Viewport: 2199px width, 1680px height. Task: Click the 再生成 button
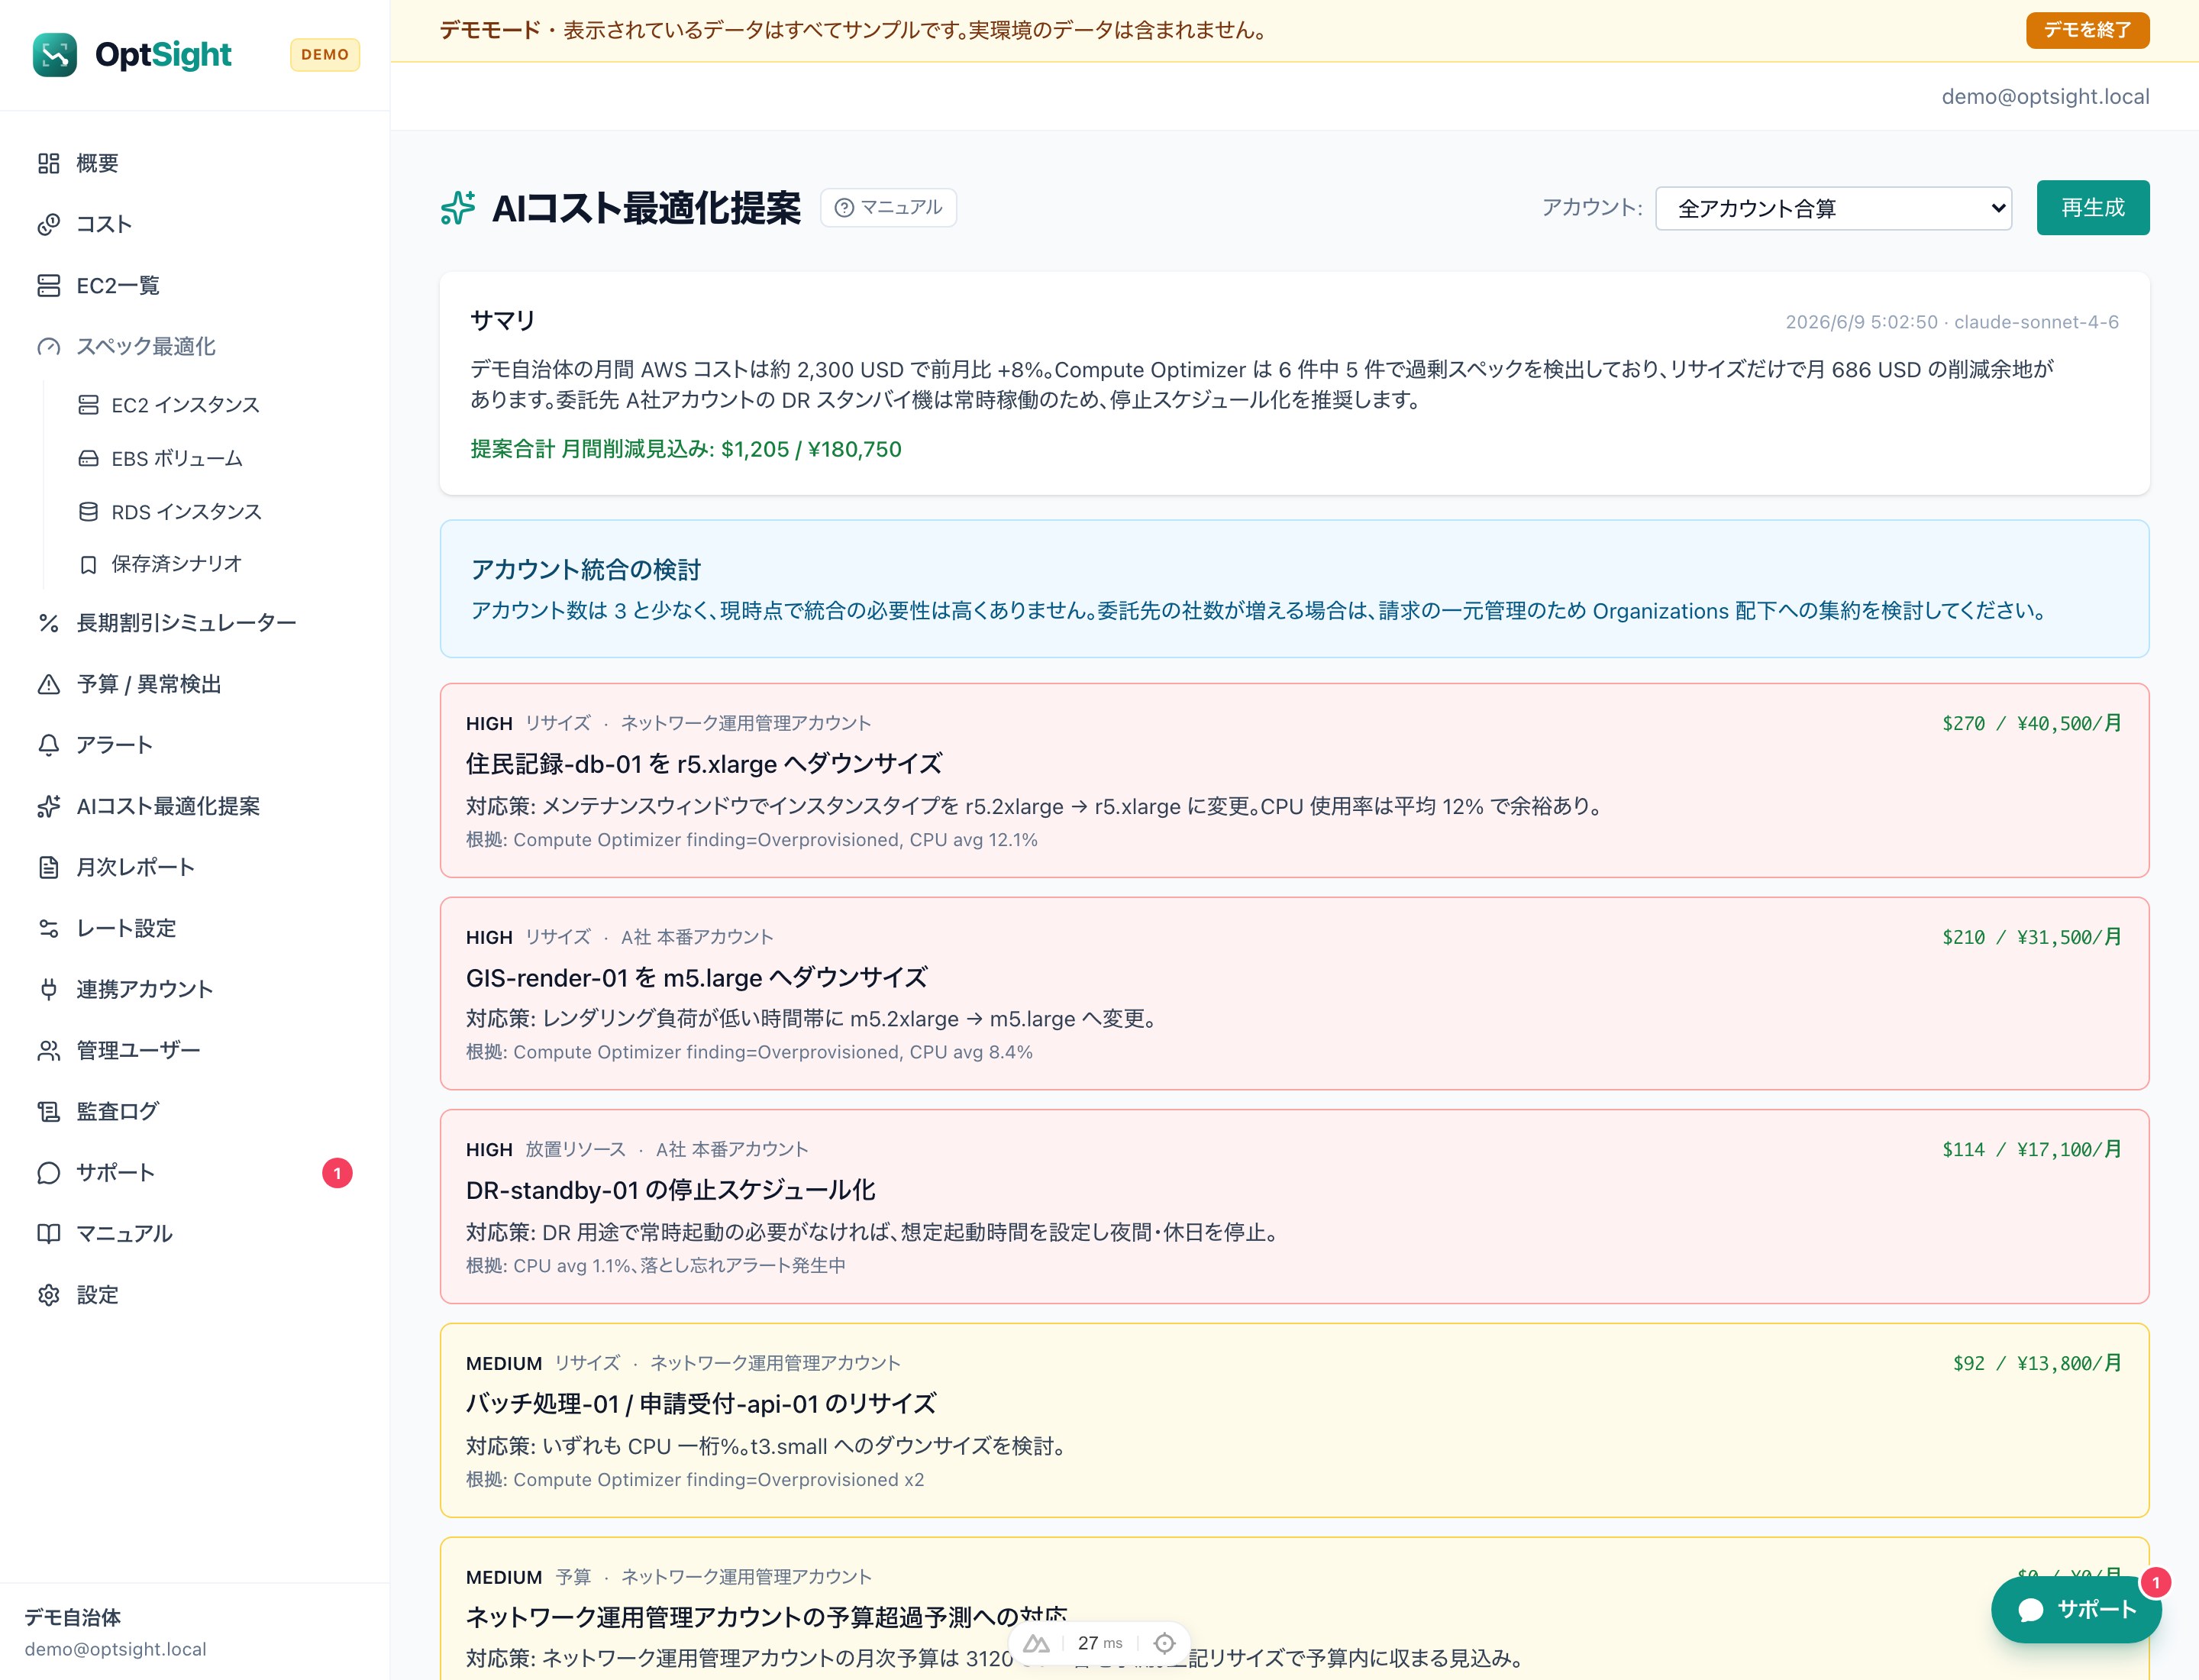pos(2092,208)
